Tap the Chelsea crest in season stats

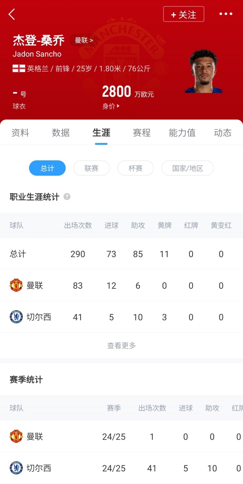tap(16, 468)
